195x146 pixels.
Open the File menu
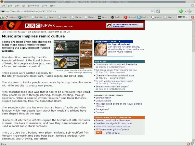click(3, 6)
